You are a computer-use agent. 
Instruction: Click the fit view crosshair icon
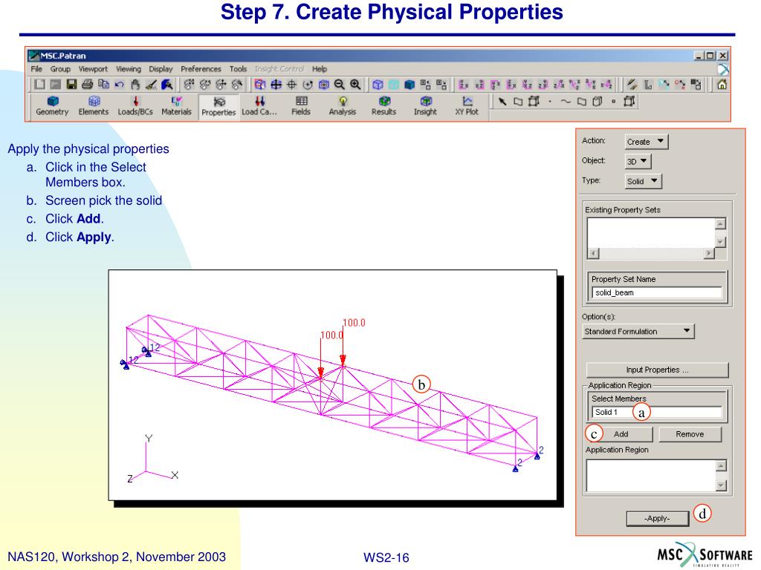pyautogui.click(x=291, y=85)
